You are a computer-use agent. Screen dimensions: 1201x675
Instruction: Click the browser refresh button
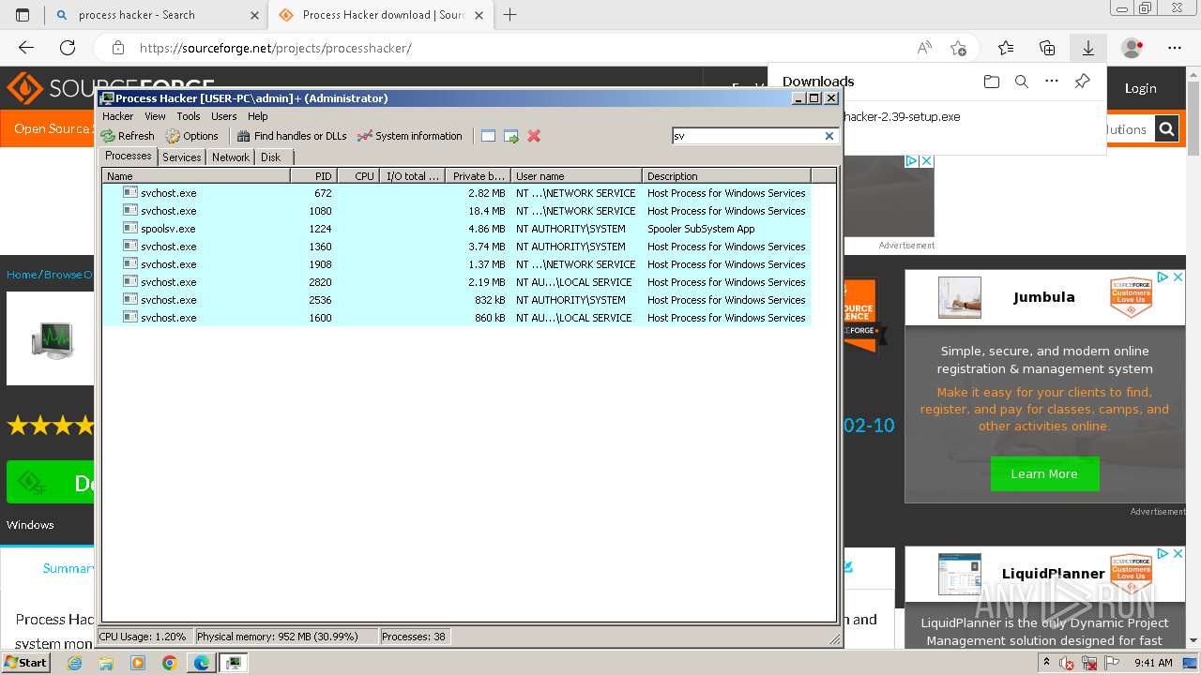tap(68, 48)
